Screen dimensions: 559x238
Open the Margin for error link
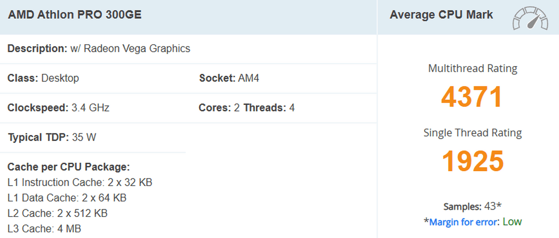(x=463, y=222)
